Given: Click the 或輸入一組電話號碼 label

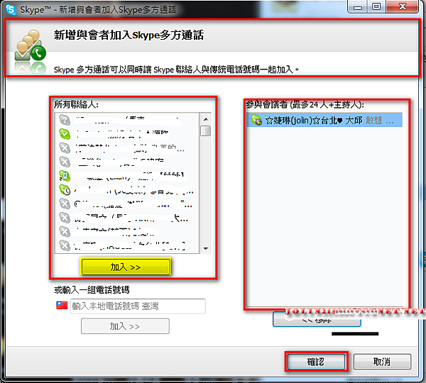Looking at the screenshot, I should tap(92, 290).
